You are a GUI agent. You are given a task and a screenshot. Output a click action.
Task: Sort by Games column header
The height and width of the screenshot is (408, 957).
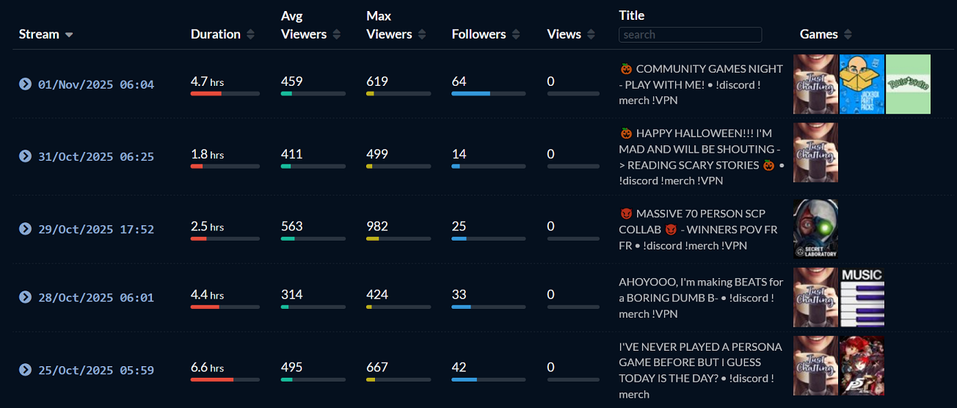click(826, 34)
